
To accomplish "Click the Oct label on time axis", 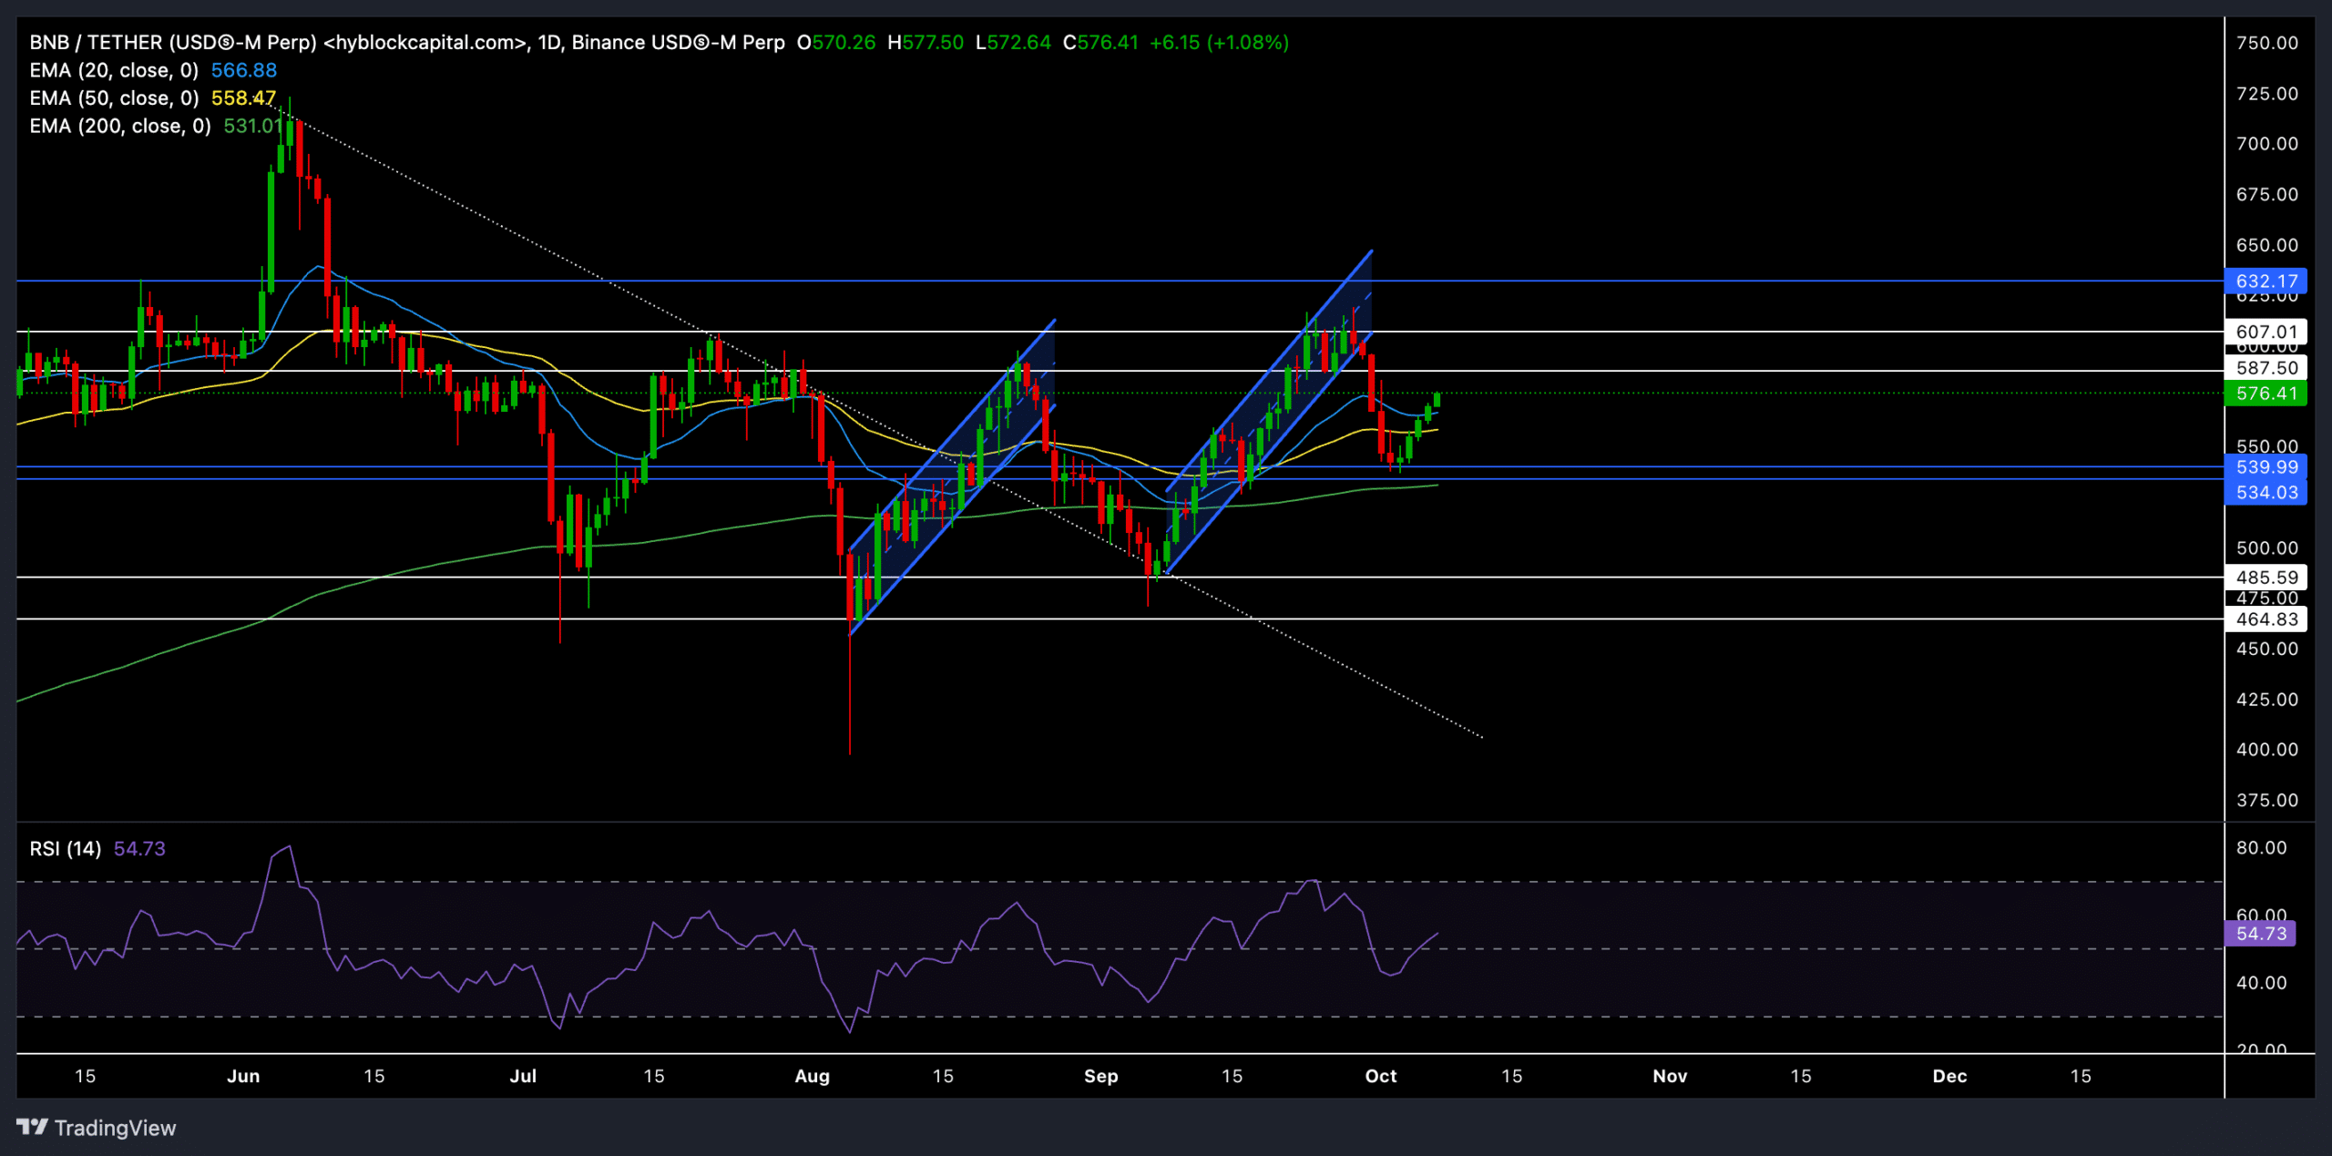I will [1380, 1076].
